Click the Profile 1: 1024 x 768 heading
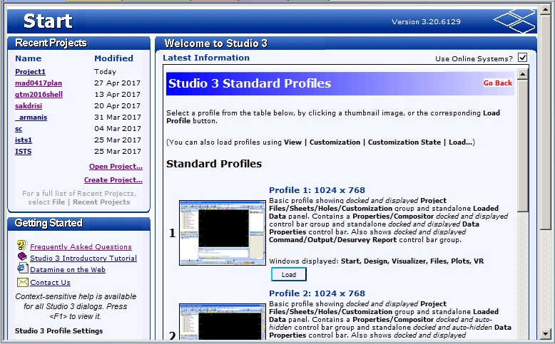The height and width of the screenshot is (344, 555). [317, 190]
